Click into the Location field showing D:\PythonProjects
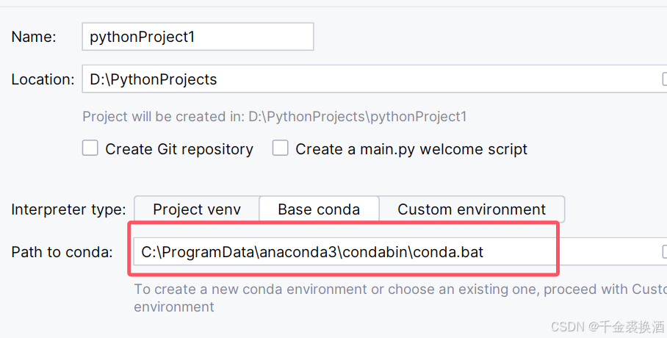 (367, 79)
